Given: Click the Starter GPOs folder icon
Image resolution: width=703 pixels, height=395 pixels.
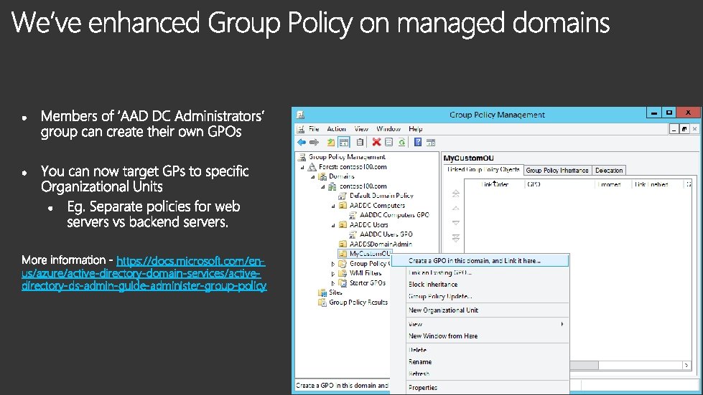Looking at the screenshot, I should click(343, 282).
